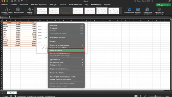Add a new sheet with plus button
172x97 pixels.
tap(19, 93)
